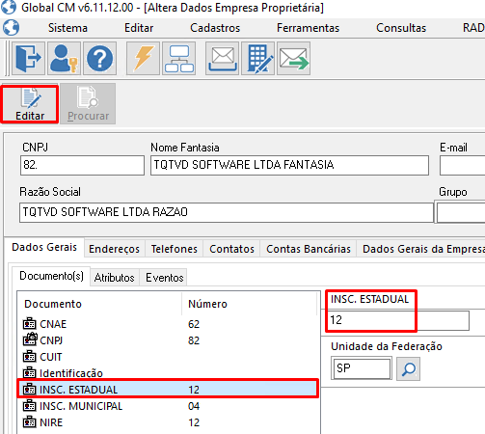485x434 pixels.
Task: Switch to Dados Gerais tab
Action: [44, 247]
